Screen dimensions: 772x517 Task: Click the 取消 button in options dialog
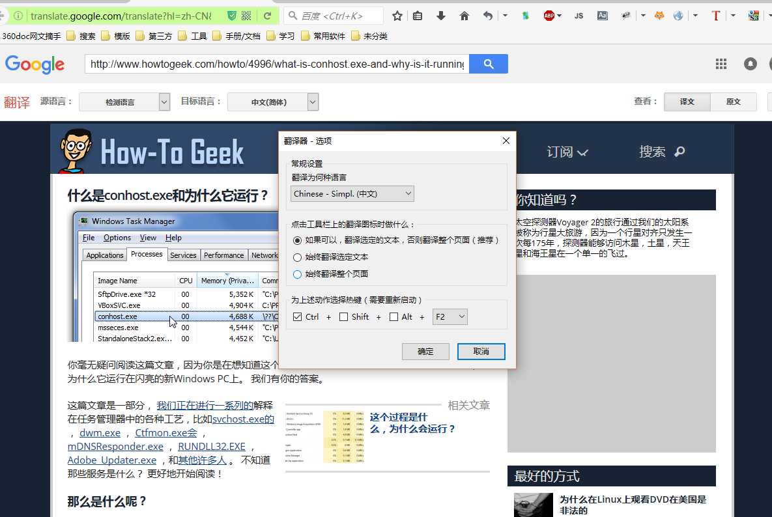tap(481, 351)
